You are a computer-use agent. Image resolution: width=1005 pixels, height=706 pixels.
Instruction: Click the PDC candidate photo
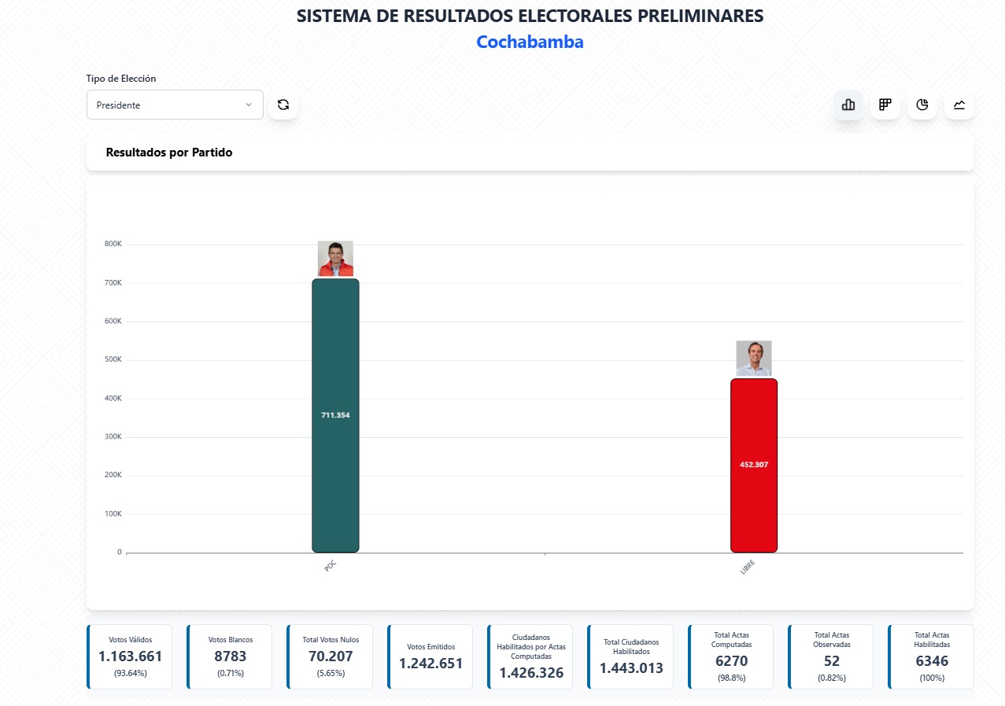[x=335, y=259]
